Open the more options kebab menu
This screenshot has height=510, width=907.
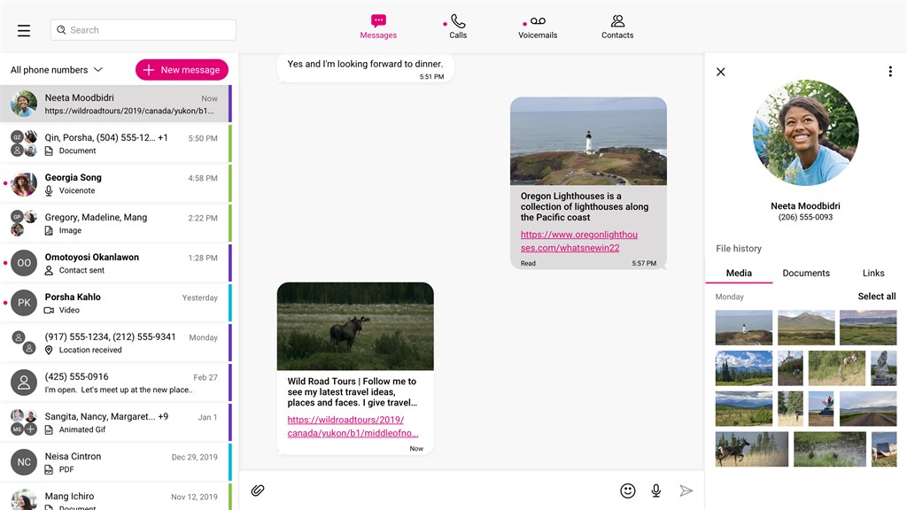(890, 71)
